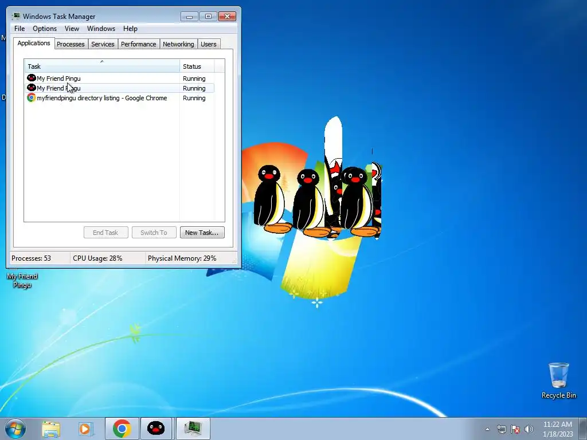The height and width of the screenshot is (440, 587).
Task: Open the View menu
Action: tap(72, 29)
